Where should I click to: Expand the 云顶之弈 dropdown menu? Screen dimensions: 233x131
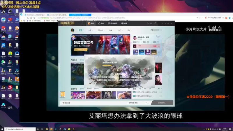[101, 30]
